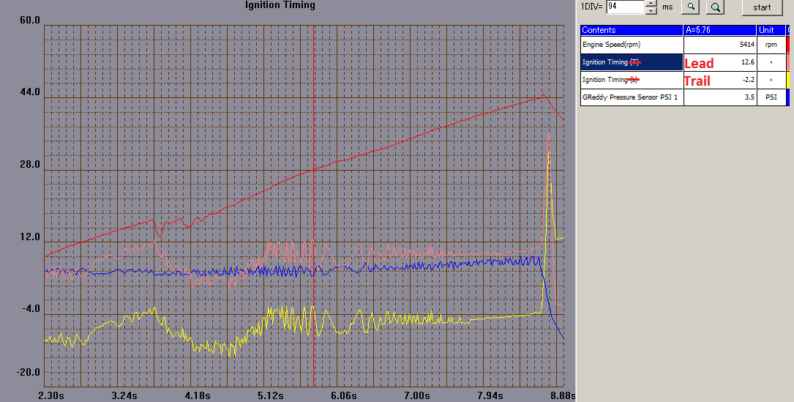Click the red vertical cursor line on graph

[314, 203]
